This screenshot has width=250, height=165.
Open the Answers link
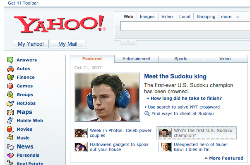pos(27,60)
